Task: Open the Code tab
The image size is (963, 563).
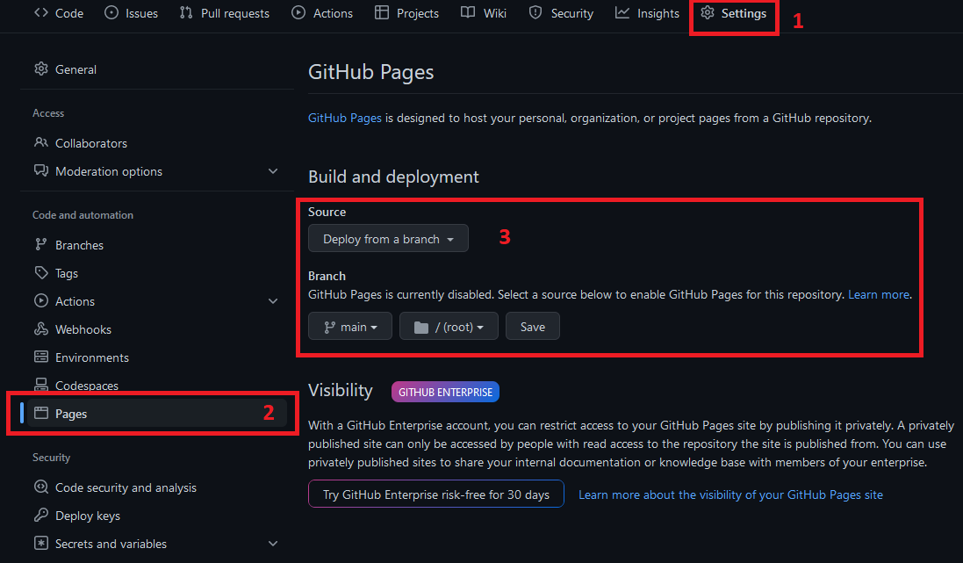Action: [x=59, y=13]
